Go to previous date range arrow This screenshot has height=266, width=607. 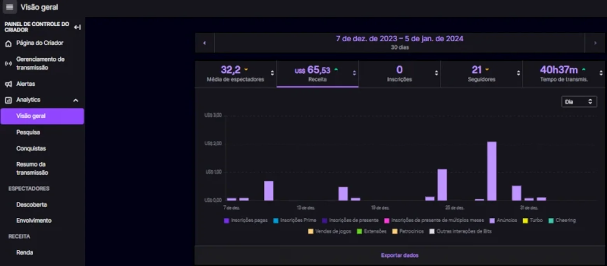click(205, 43)
